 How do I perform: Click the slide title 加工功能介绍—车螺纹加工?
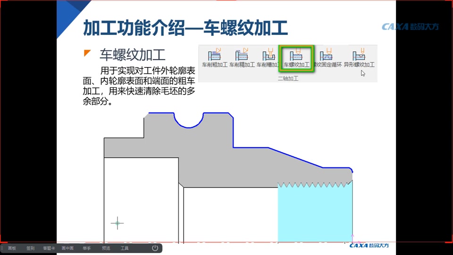click(185, 28)
